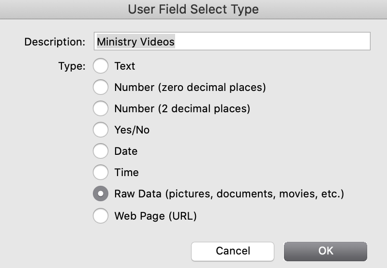387x268 pixels.
Task: Click the Description field containing Ministry Videos
Action: pos(232,42)
